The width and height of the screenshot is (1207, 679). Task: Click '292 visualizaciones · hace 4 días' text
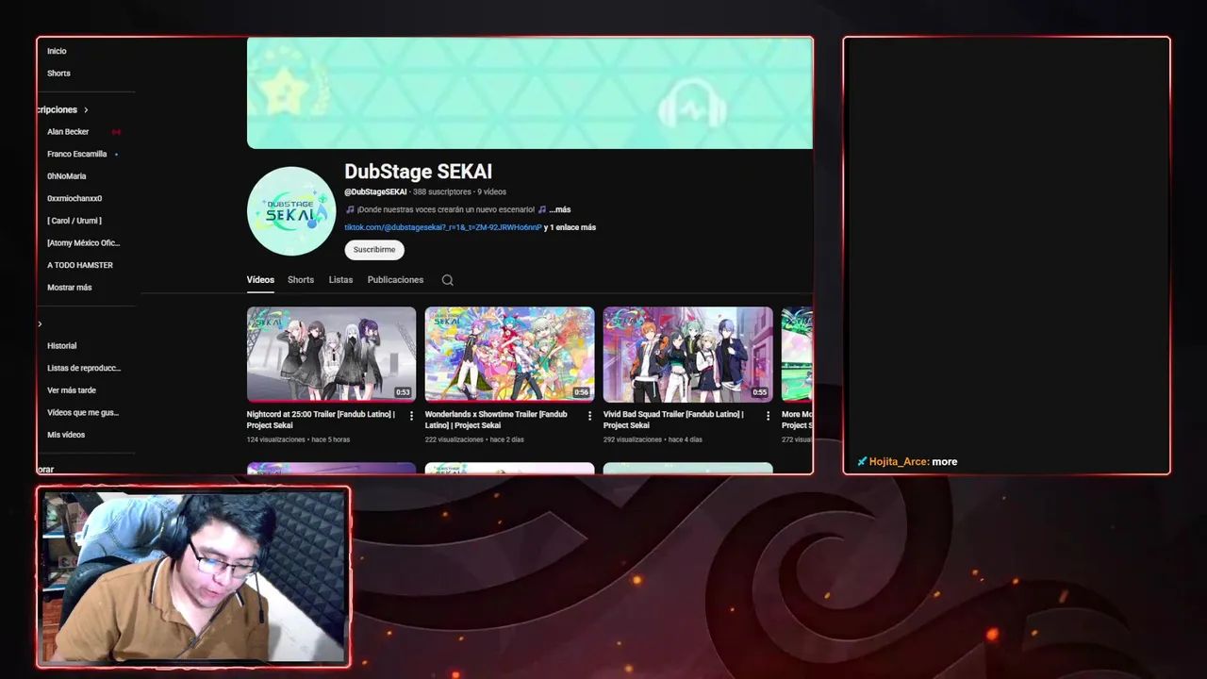[x=653, y=439]
